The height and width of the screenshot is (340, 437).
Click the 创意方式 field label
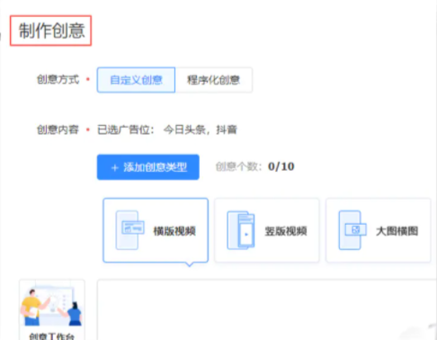tap(58, 80)
